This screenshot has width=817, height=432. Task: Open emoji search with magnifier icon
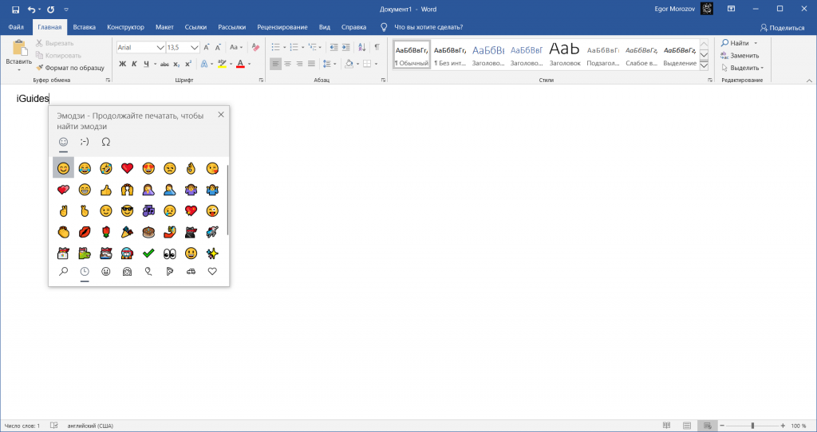coord(63,272)
